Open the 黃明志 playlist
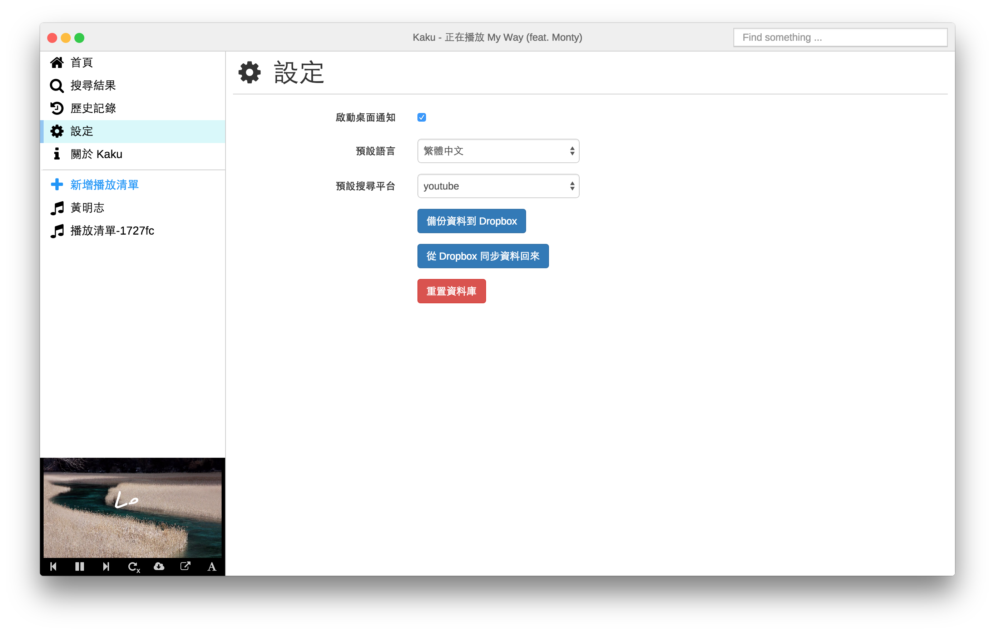 [87, 207]
